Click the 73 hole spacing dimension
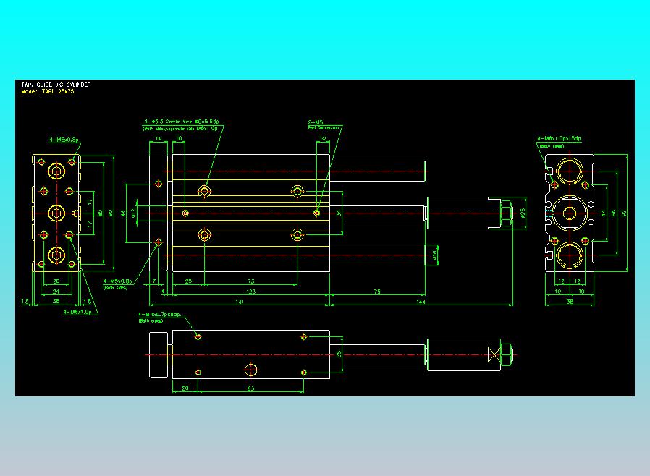 [x=250, y=281]
